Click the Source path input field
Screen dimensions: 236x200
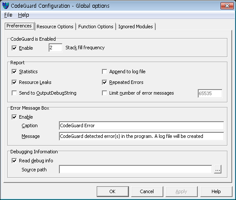[135, 169]
